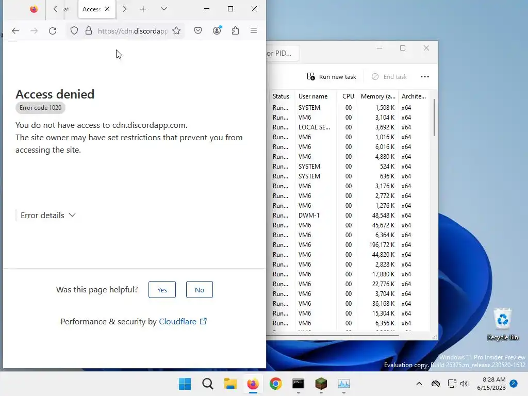Expand the Error details section
528x396 pixels.
tap(48, 215)
